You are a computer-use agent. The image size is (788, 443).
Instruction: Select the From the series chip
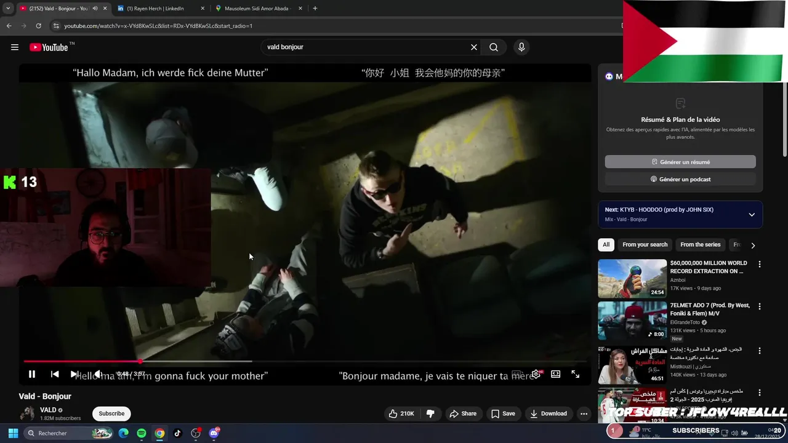tap(700, 245)
